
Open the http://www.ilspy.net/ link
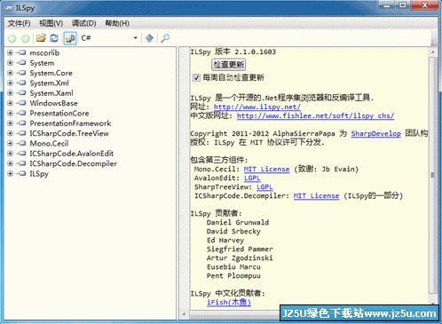(257, 107)
